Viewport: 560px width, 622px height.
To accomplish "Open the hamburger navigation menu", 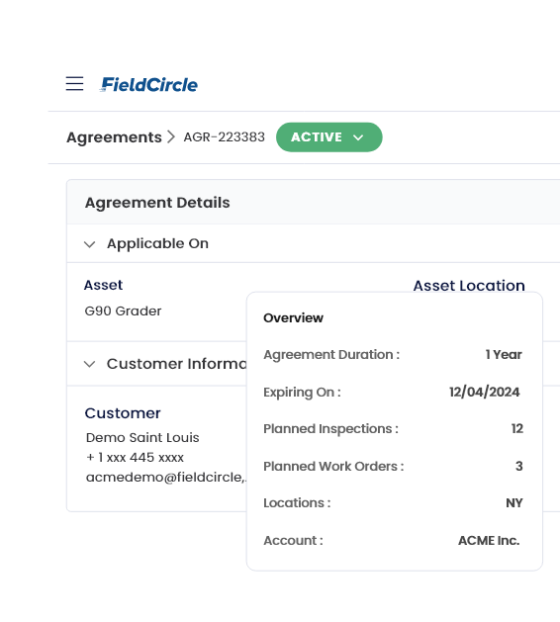I will [74, 84].
